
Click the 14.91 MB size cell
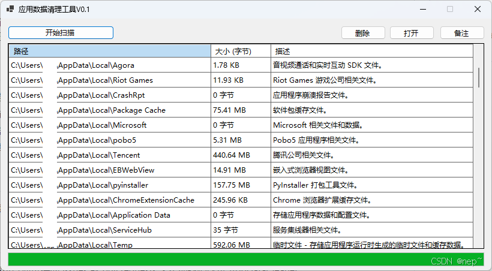(x=241, y=170)
